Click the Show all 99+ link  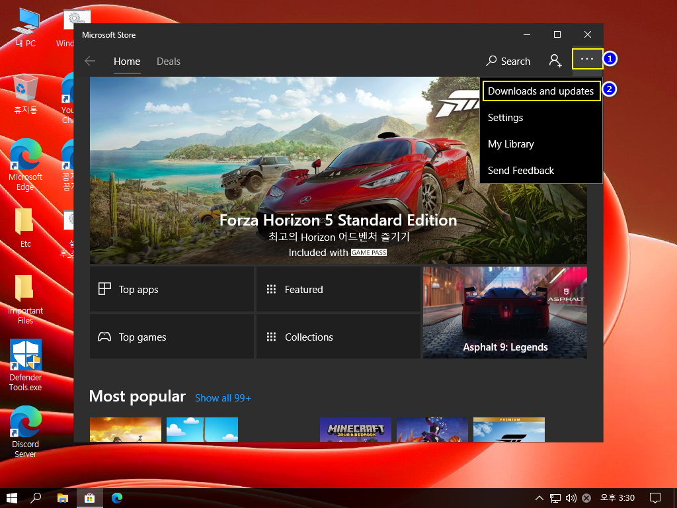[223, 398]
